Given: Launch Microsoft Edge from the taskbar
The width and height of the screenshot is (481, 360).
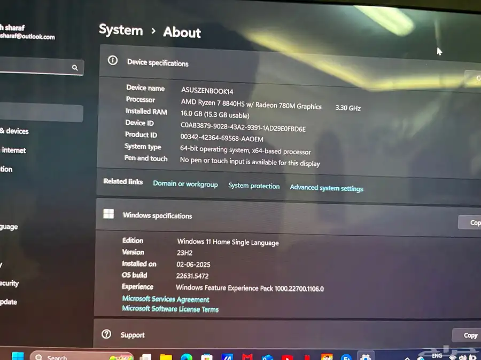Looking at the screenshot, I should [x=187, y=357].
